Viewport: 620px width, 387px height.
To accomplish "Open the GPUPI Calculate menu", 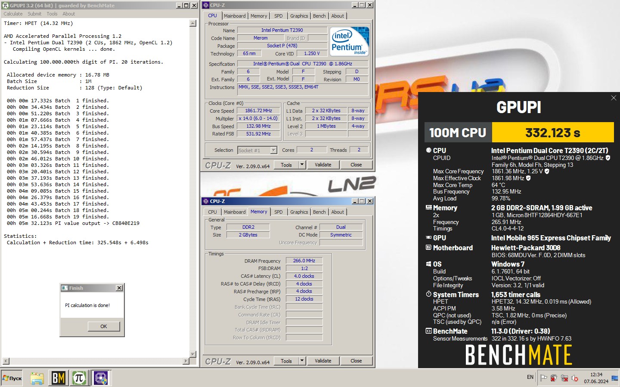I will pyautogui.click(x=13, y=14).
